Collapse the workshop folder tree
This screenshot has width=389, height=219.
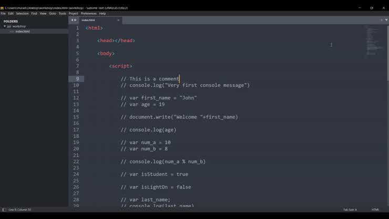pos(5,26)
